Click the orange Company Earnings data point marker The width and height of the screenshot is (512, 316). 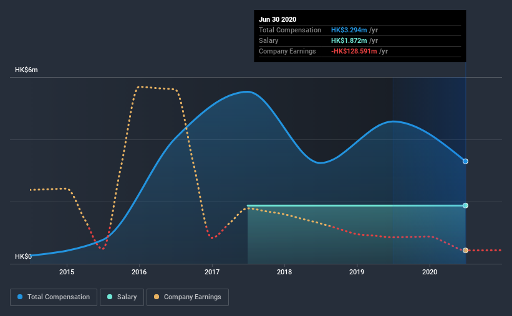tap(465, 250)
